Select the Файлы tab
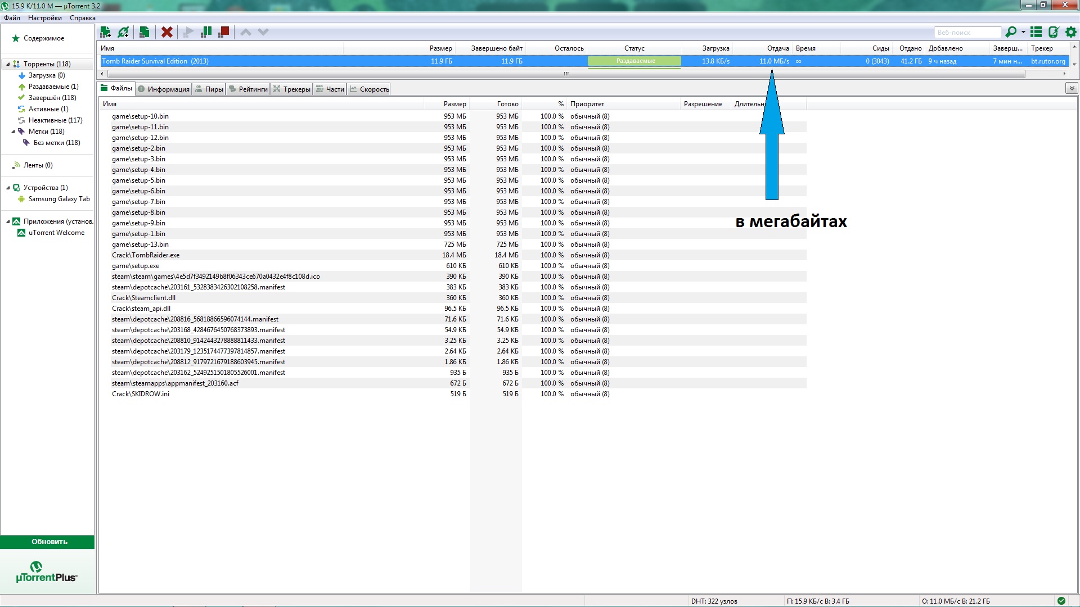 pyautogui.click(x=116, y=88)
